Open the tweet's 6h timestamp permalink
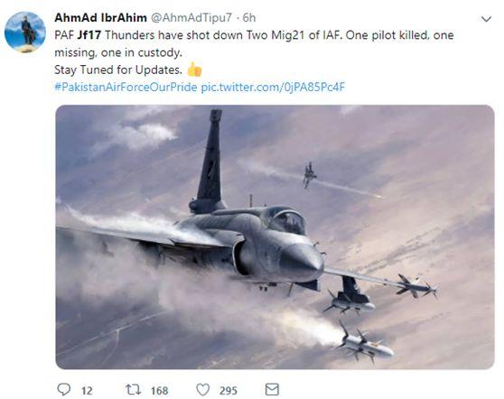Image resolution: width=504 pixels, height=399 pixels. (249, 18)
